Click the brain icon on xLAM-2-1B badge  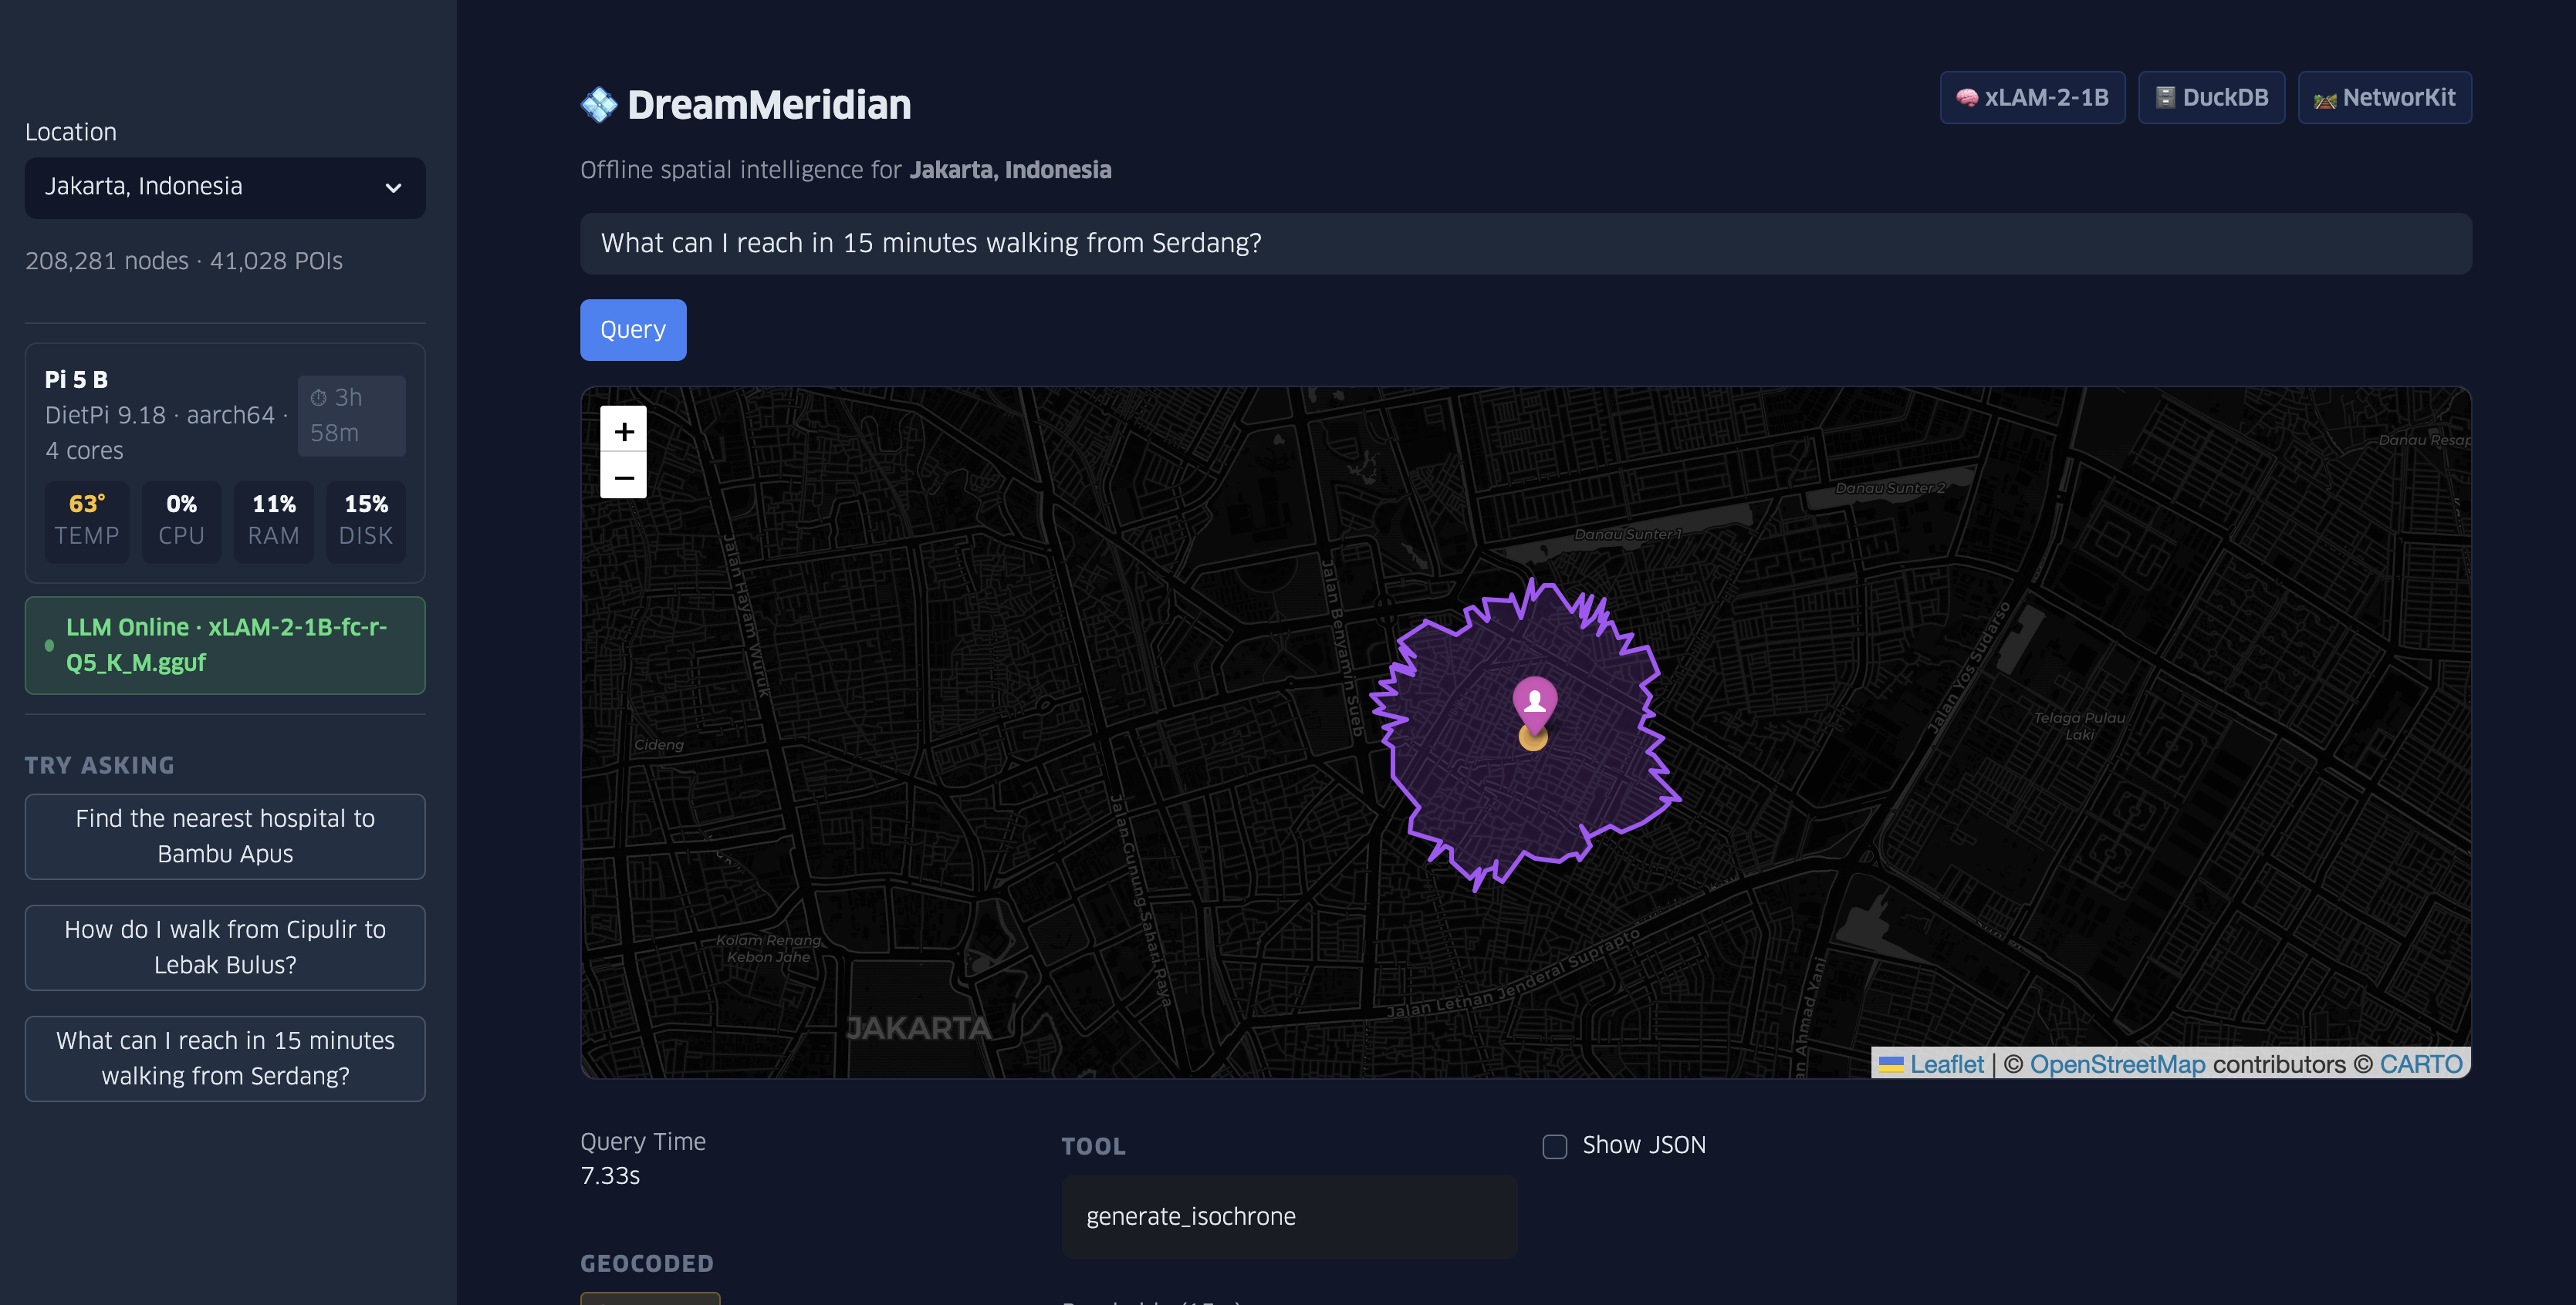coord(1966,98)
